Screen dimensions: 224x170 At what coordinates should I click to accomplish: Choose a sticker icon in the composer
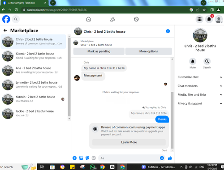[x=87, y=158]
